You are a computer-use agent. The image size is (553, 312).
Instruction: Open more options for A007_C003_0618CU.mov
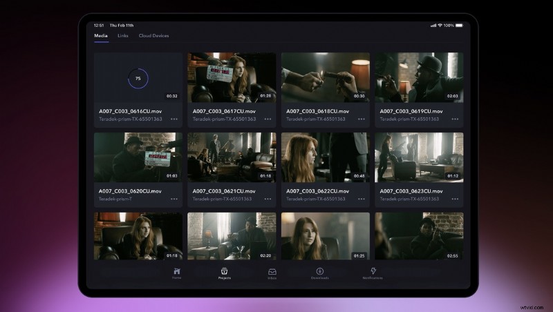(362, 119)
